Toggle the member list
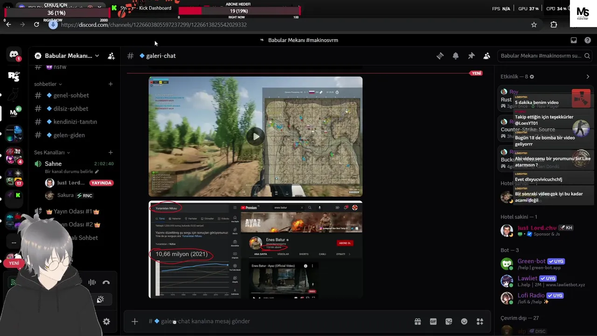Image resolution: width=597 pixels, height=336 pixels. (486, 56)
